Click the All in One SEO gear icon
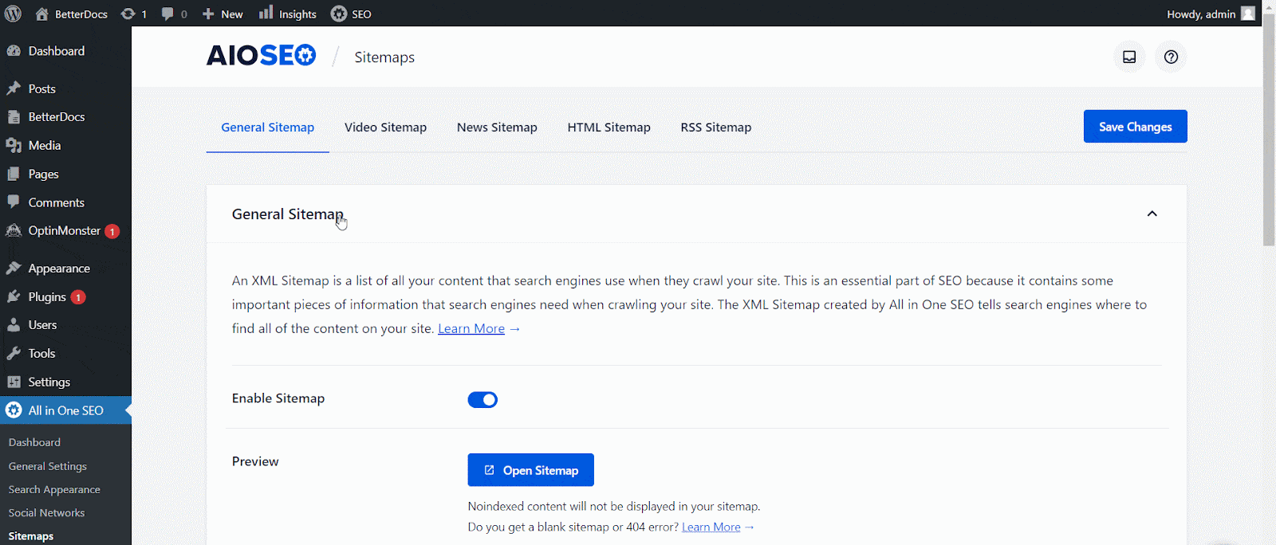The image size is (1276, 545). (x=14, y=410)
